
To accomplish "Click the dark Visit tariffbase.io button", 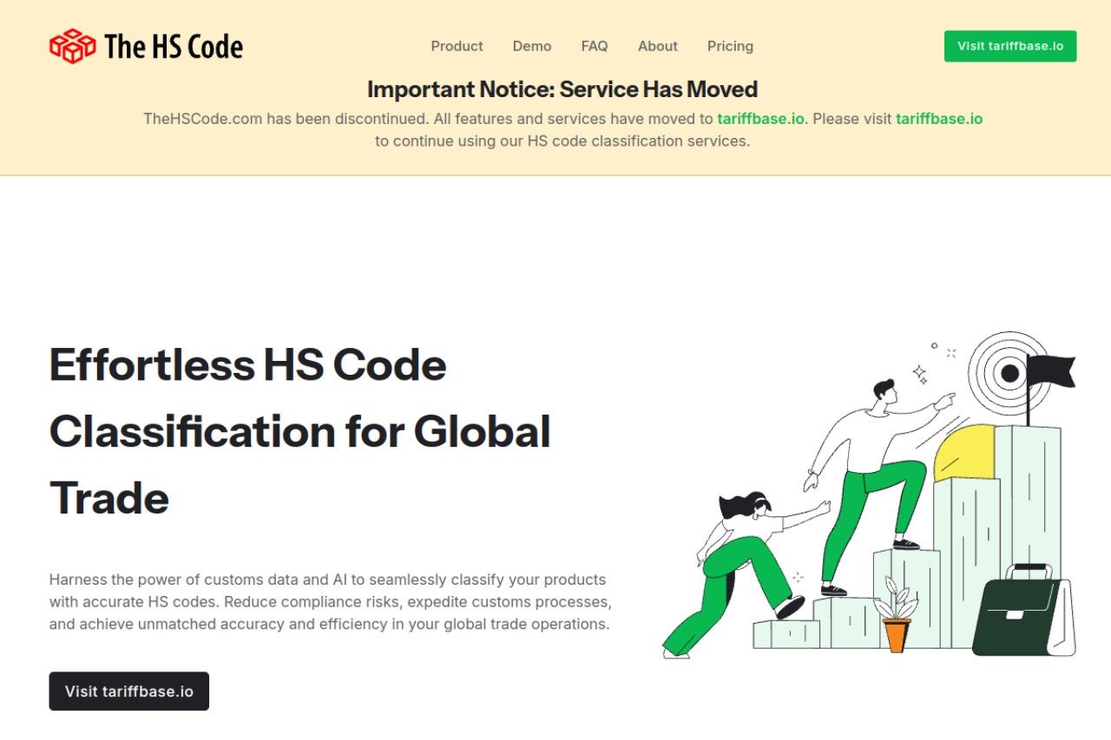I will tap(129, 691).
